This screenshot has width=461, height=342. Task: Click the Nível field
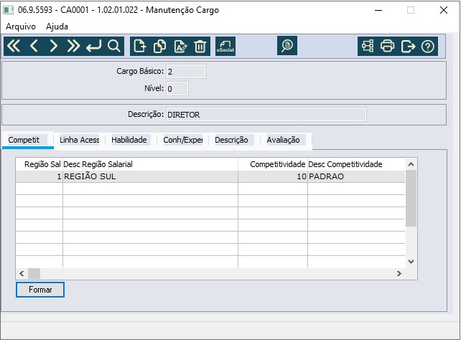click(x=177, y=88)
